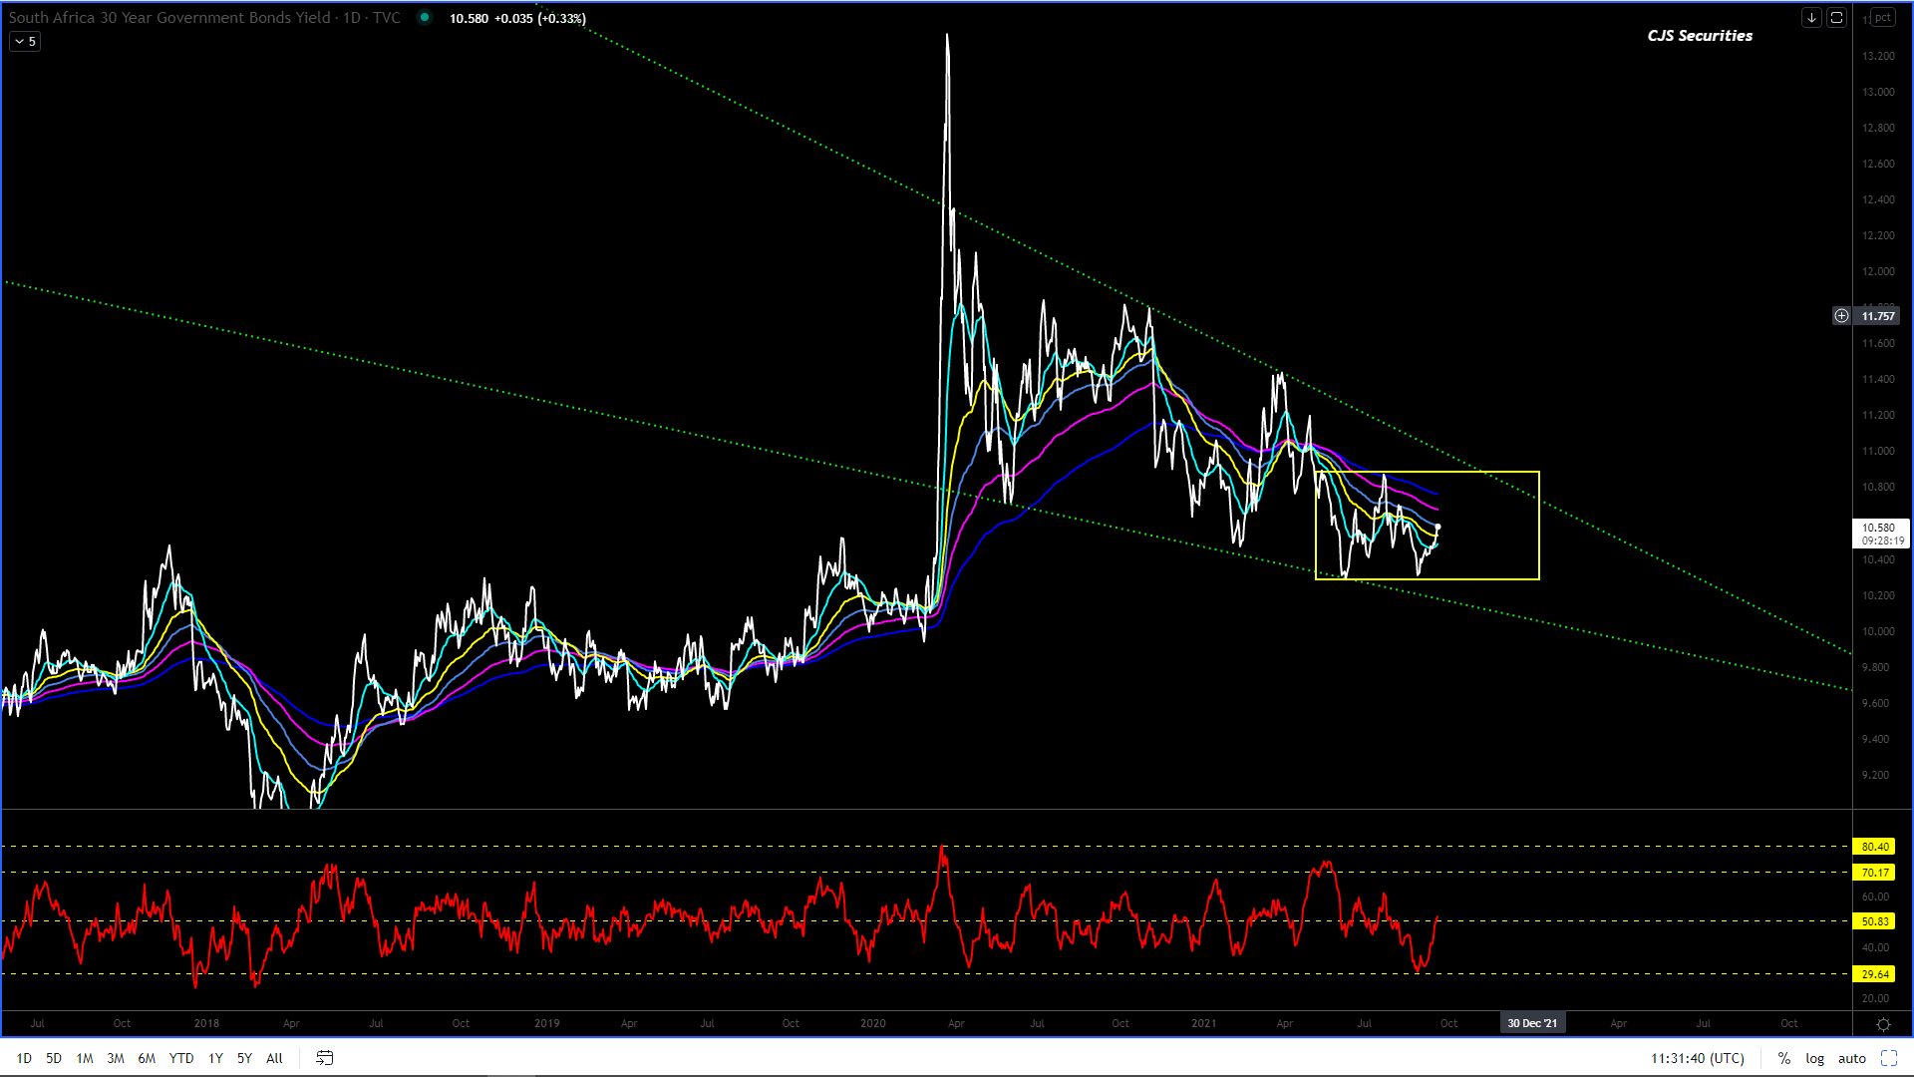The width and height of the screenshot is (1914, 1077).
Task: Click the down-arrow pane button near chart top
Action: [x=1811, y=18]
